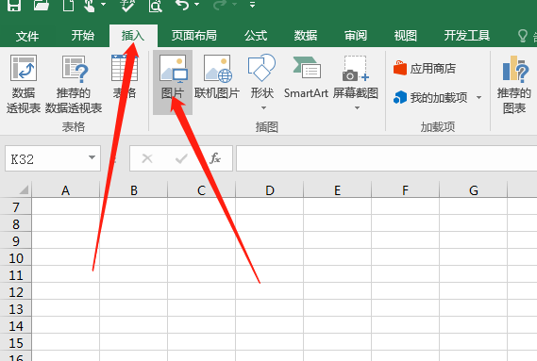Open the 应用商店 add-in store
Image resolution: width=537 pixels, height=361 pixels.
pyautogui.click(x=425, y=69)
